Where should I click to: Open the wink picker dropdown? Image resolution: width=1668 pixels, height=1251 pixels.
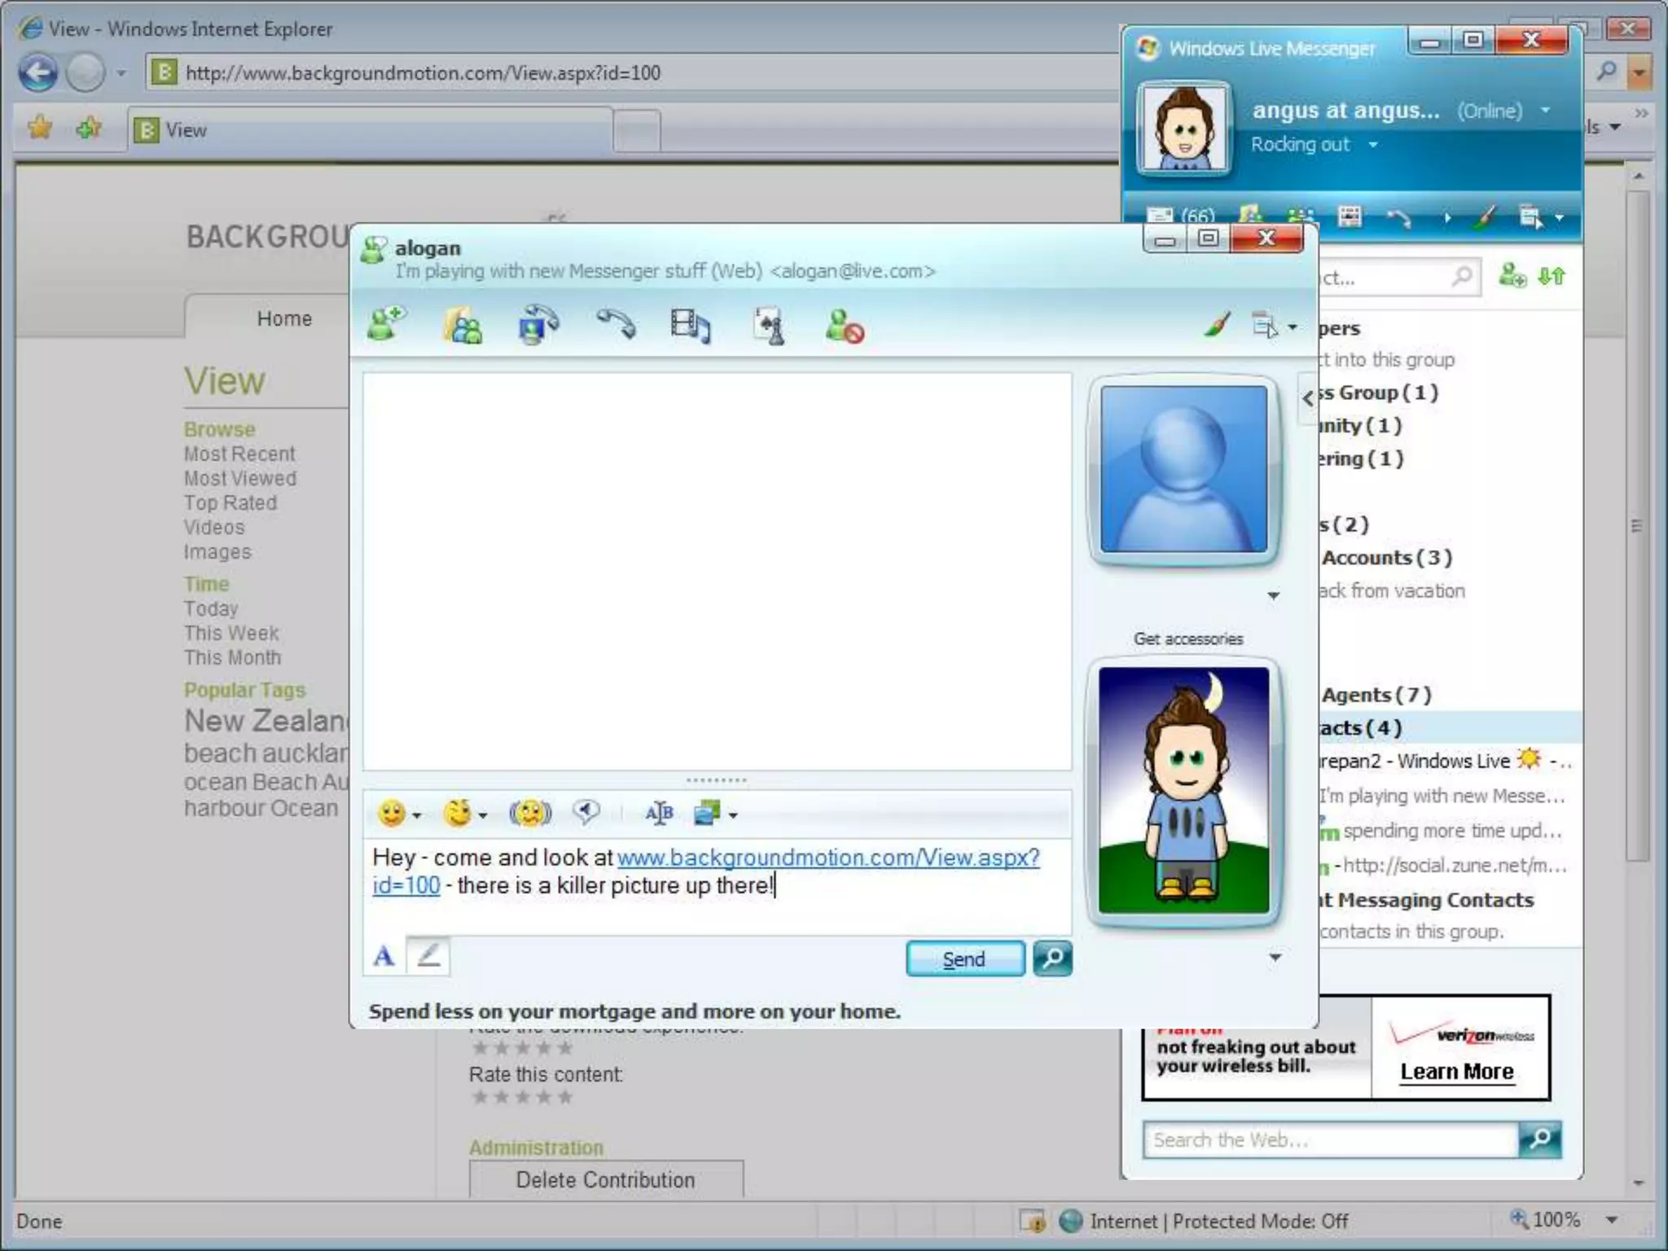coord(464,813)
